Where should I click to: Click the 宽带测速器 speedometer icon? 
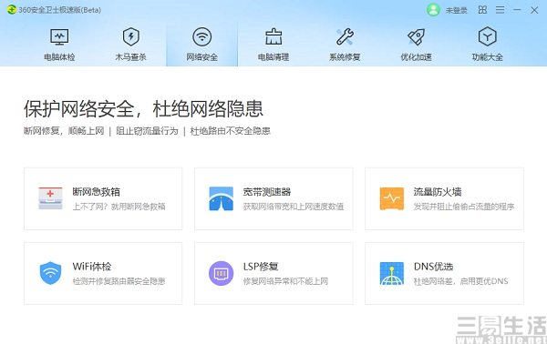tap(222, 198)
